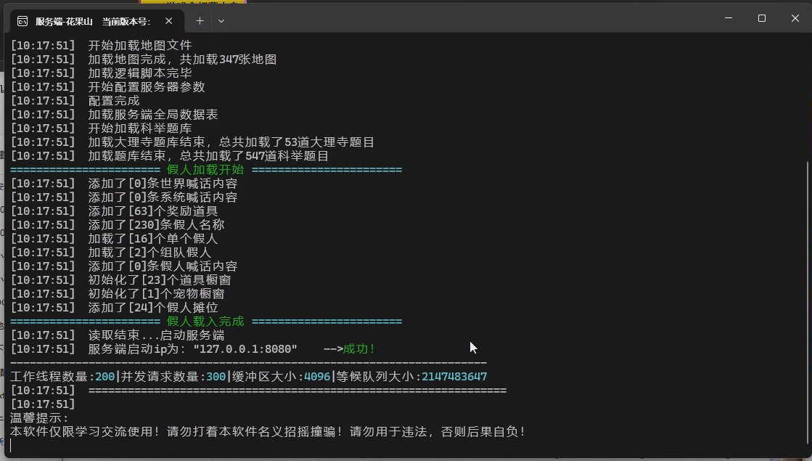Click the blinking cursor on the last line
Screen dimensions: 812x461
click(x=12, y=445)
